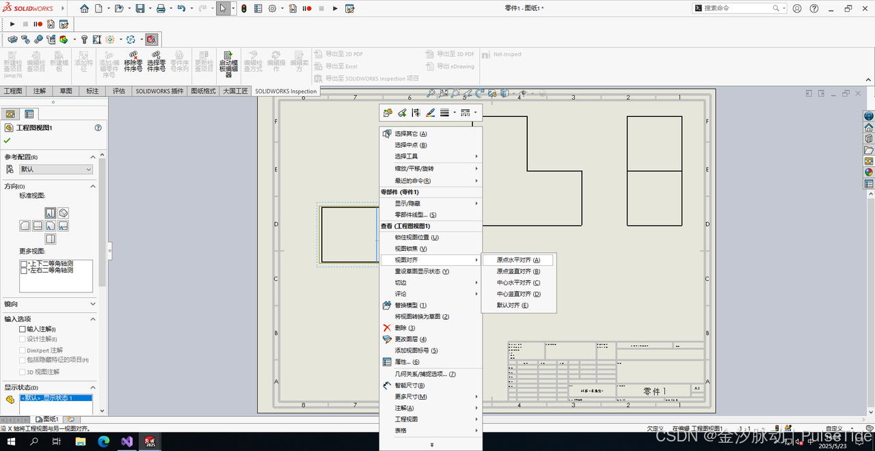This screenshot has height=451, width=875.
Task: Click the PropertyManager help question icon
Action: (98, 128)
